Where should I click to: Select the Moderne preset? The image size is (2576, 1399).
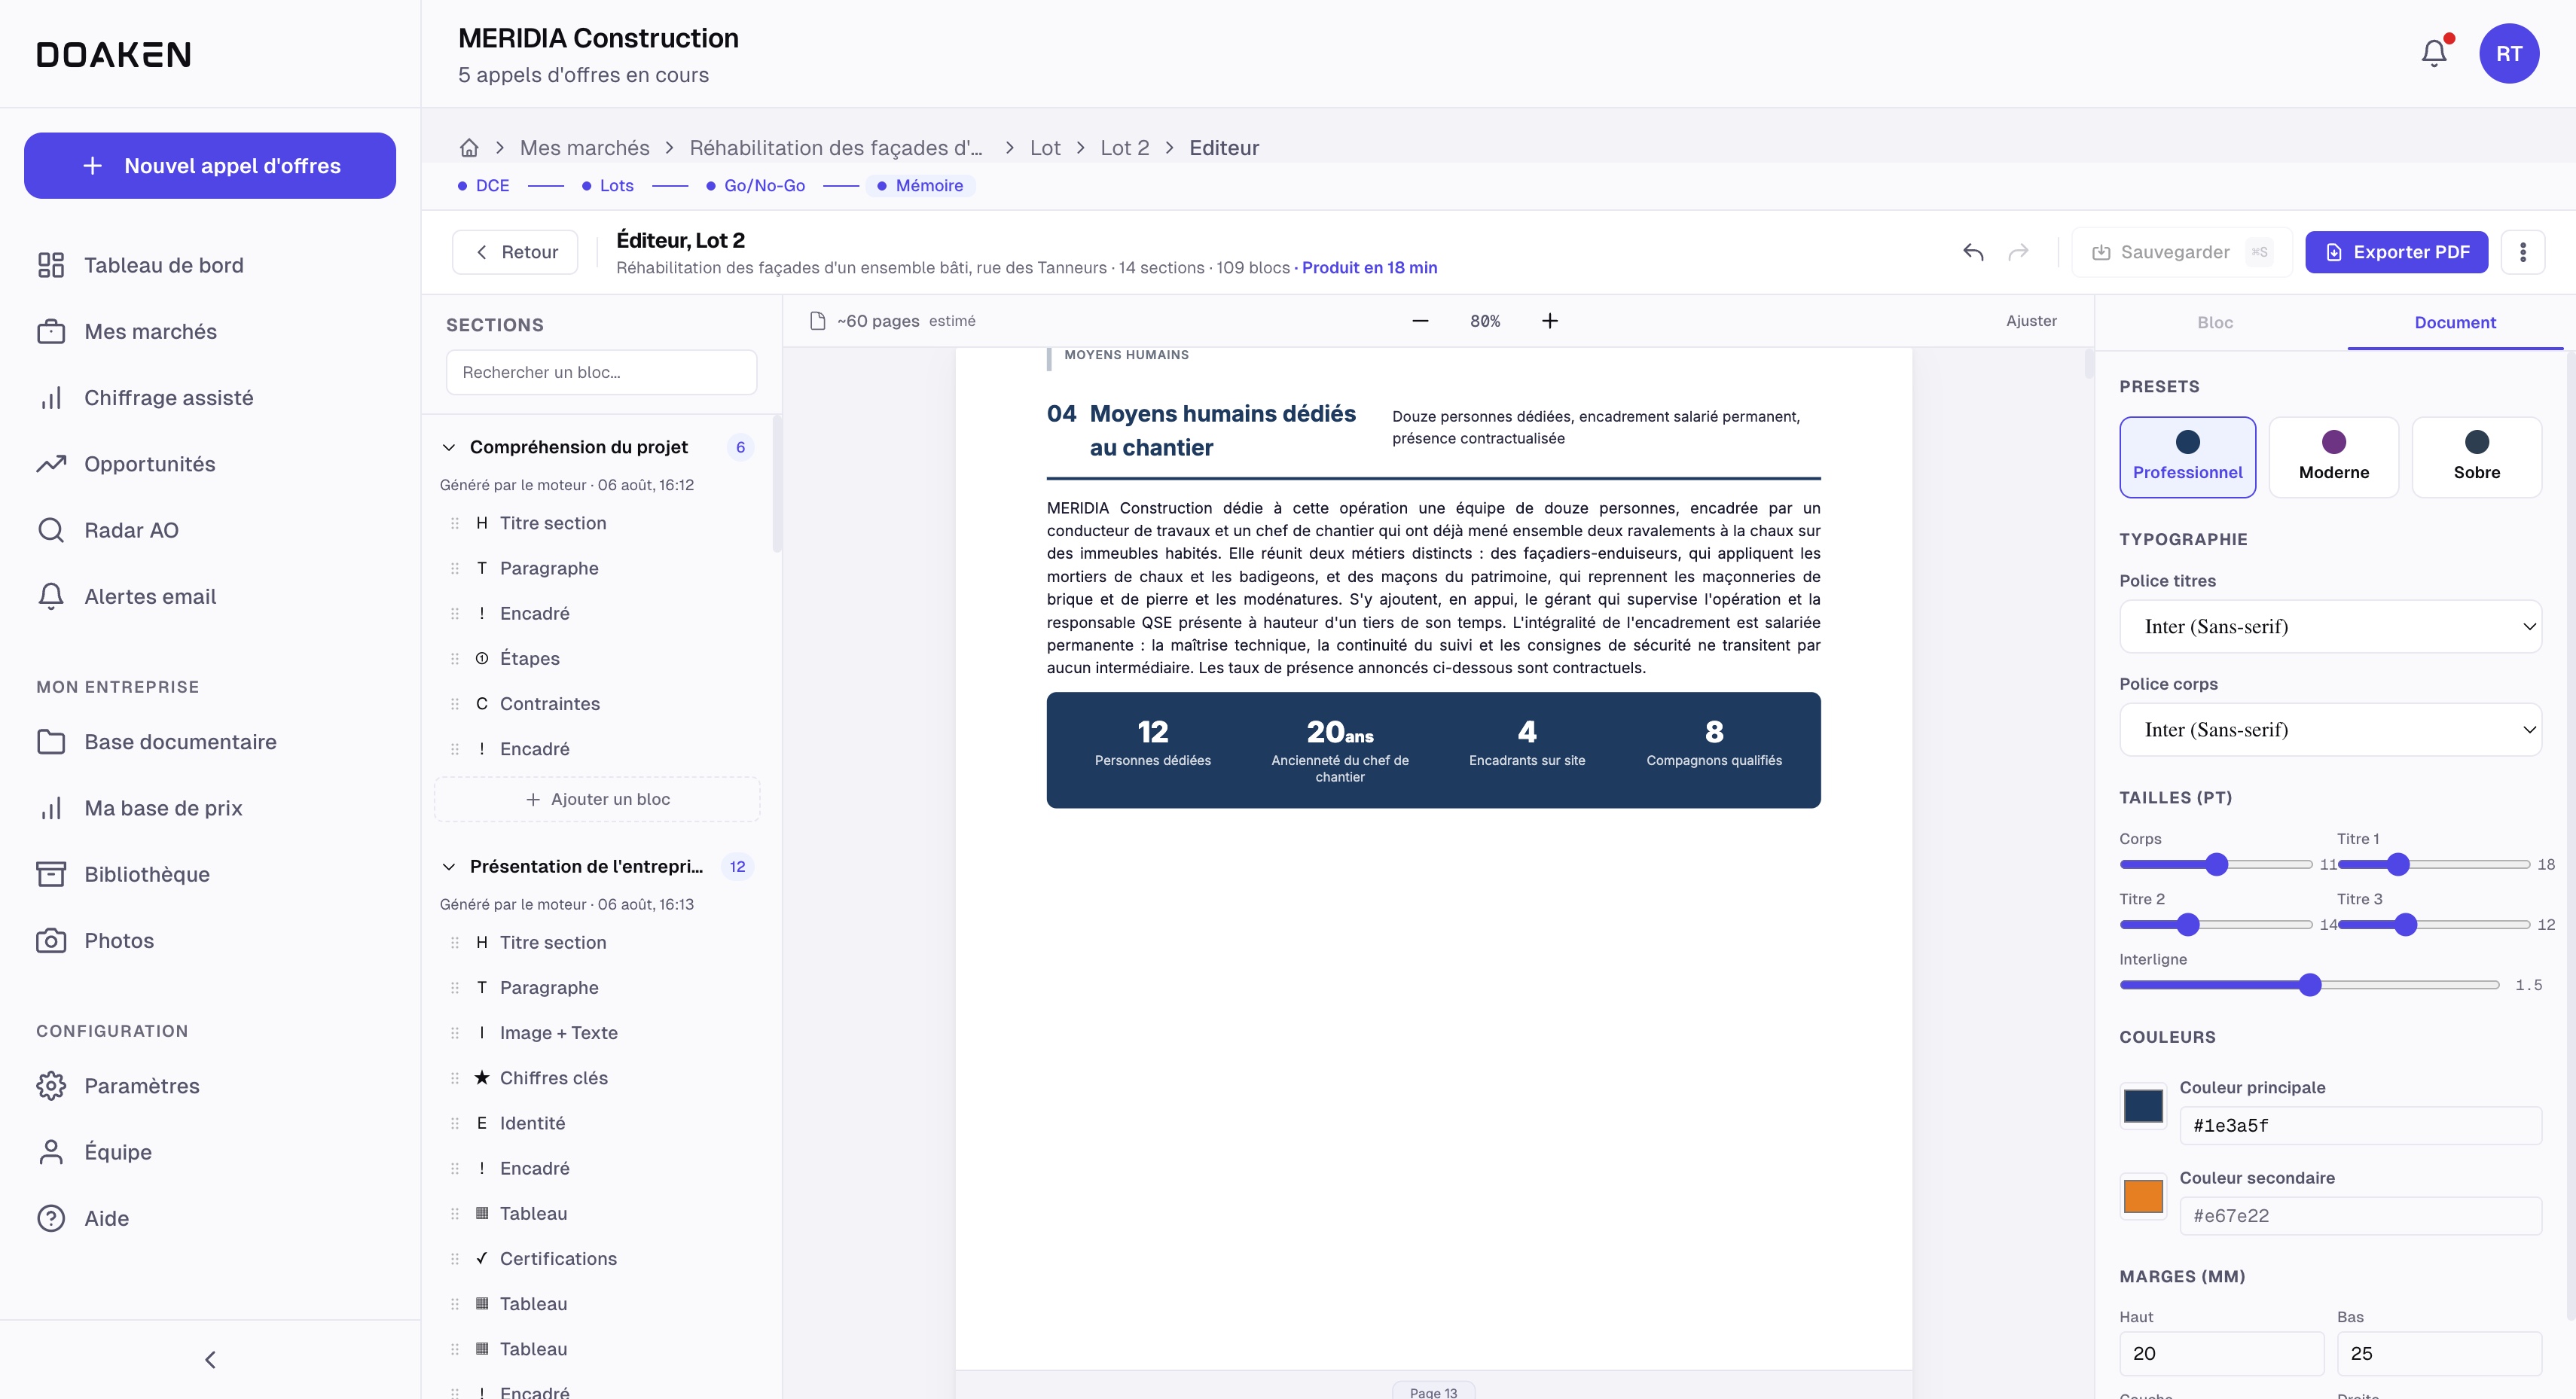(2333, 457)
